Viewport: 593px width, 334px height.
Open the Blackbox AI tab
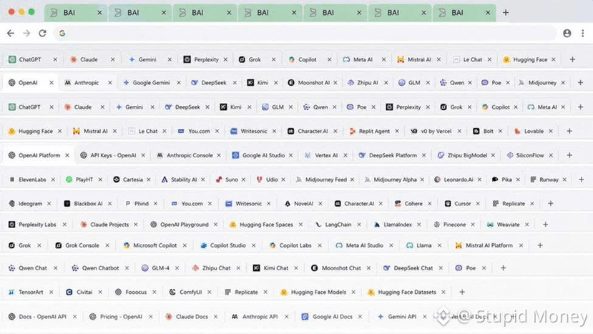[88, 204]
